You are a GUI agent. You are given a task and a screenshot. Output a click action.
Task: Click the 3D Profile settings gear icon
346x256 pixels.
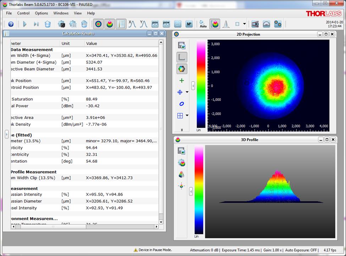182,163
